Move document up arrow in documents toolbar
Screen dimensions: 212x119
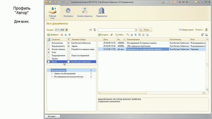[x=132, y=35]
